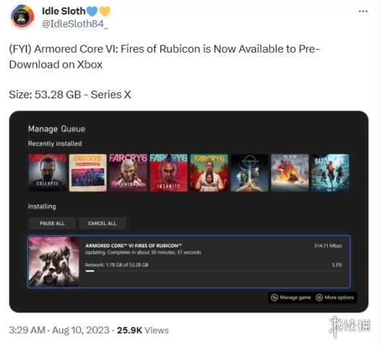Select the Armored Core VI installing item
The width and height of the screenshot is (380, 345).
pos(189,262)
